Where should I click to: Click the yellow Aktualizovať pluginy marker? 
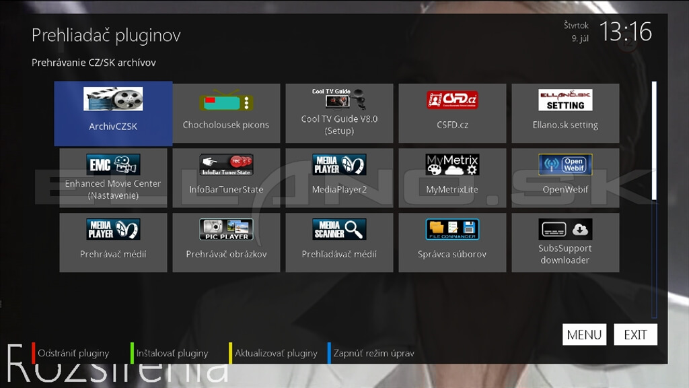(230, 353)
